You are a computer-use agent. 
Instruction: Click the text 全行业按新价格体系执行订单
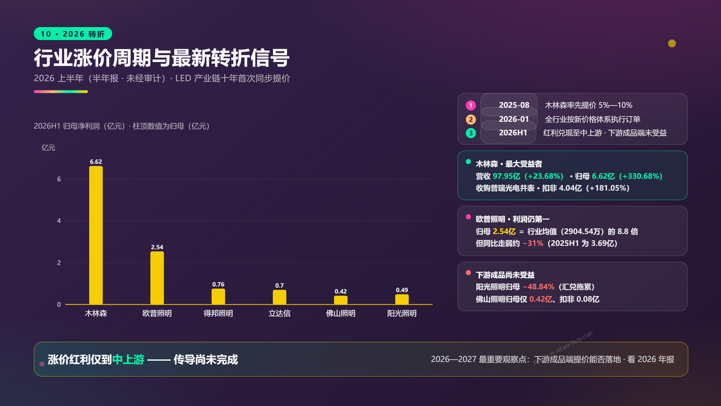point(593,120)
